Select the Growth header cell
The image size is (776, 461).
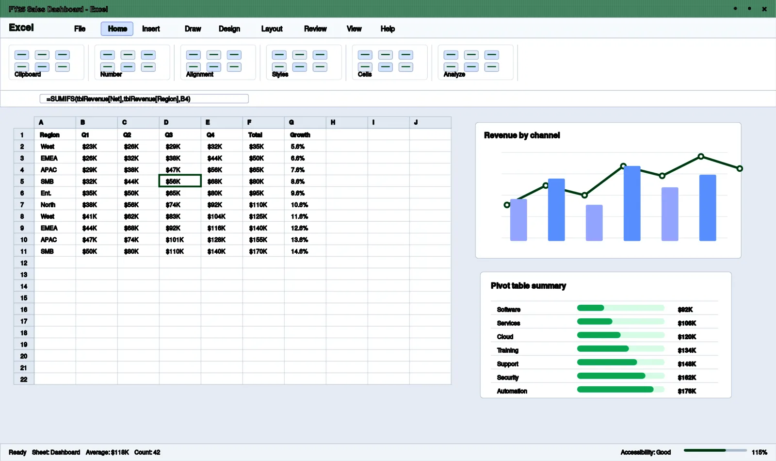pos(305,135)
